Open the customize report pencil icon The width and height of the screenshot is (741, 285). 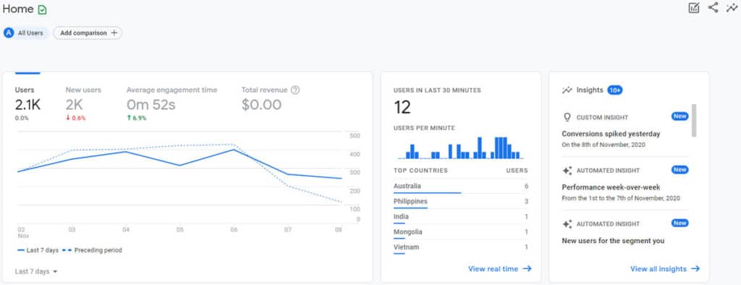click(694, 7)
